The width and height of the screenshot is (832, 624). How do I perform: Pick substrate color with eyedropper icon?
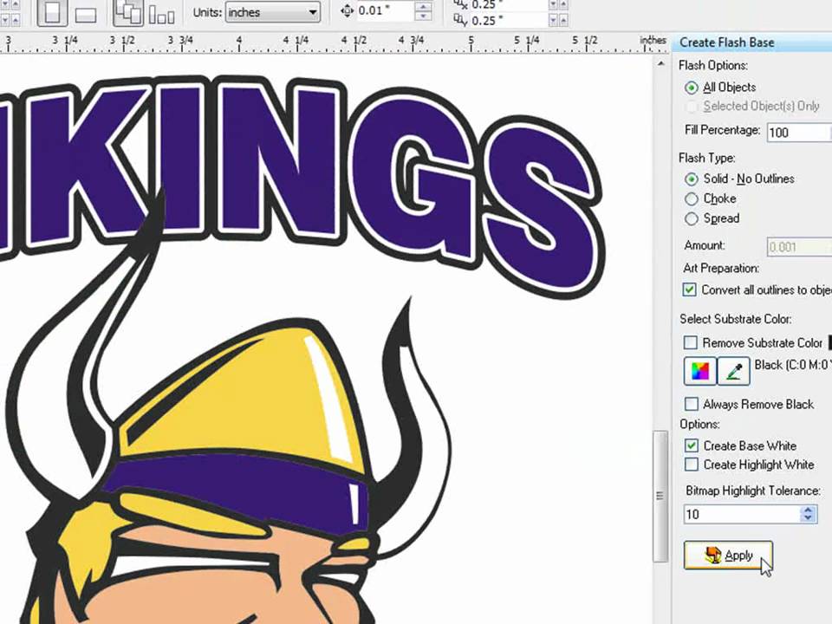tap(734, 371)
